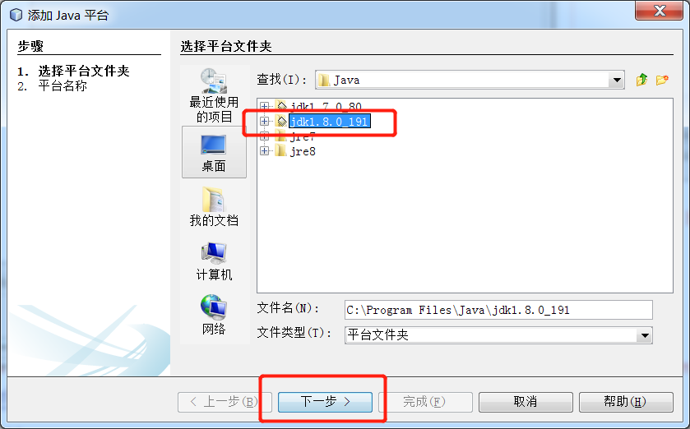690x429 pixels.
Task: Click the Cancel button
Action: point(526,402)
